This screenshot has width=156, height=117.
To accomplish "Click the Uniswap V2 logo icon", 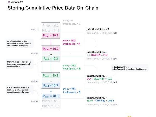I will pyautogui.click(x=2, y=2).
